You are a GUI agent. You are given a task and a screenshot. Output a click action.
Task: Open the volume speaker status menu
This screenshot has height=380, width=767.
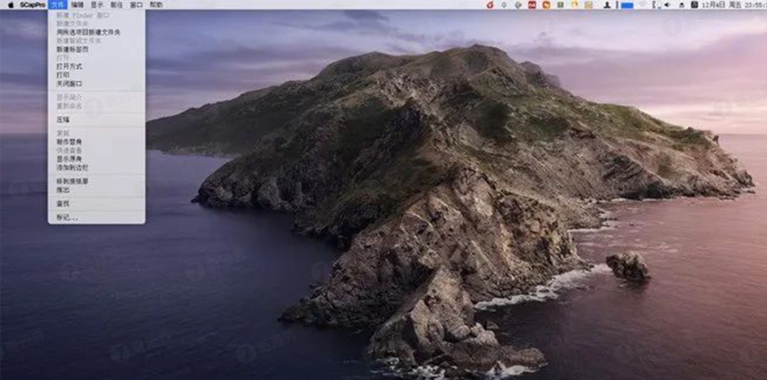point(667,5)
